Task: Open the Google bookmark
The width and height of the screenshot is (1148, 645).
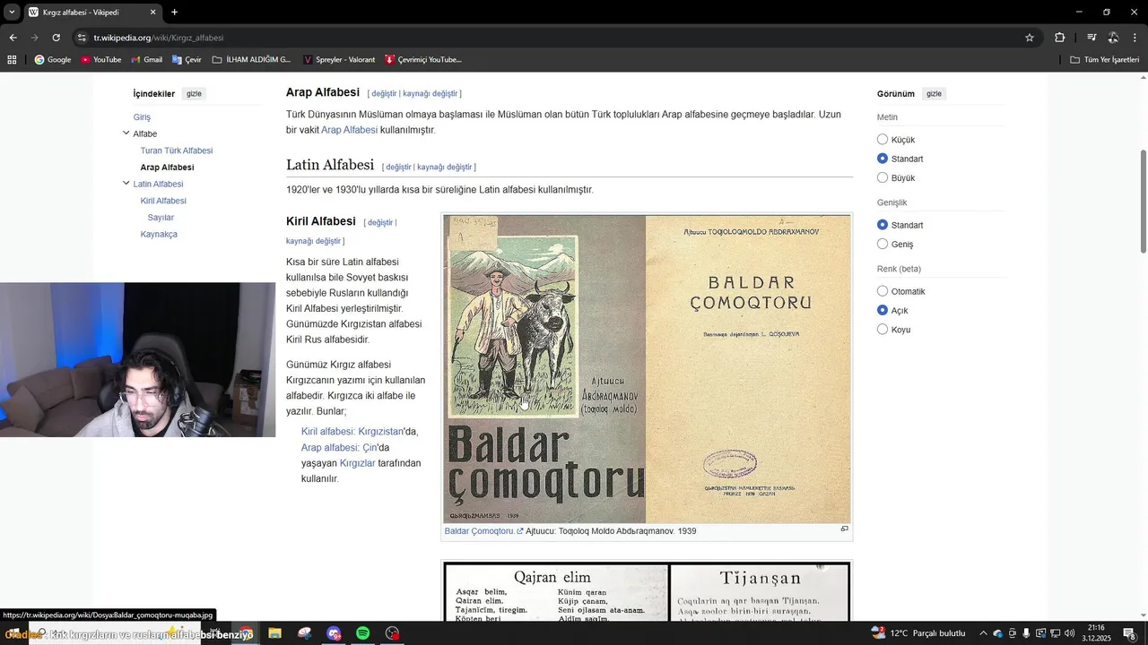Action: [x=52, y=60]
